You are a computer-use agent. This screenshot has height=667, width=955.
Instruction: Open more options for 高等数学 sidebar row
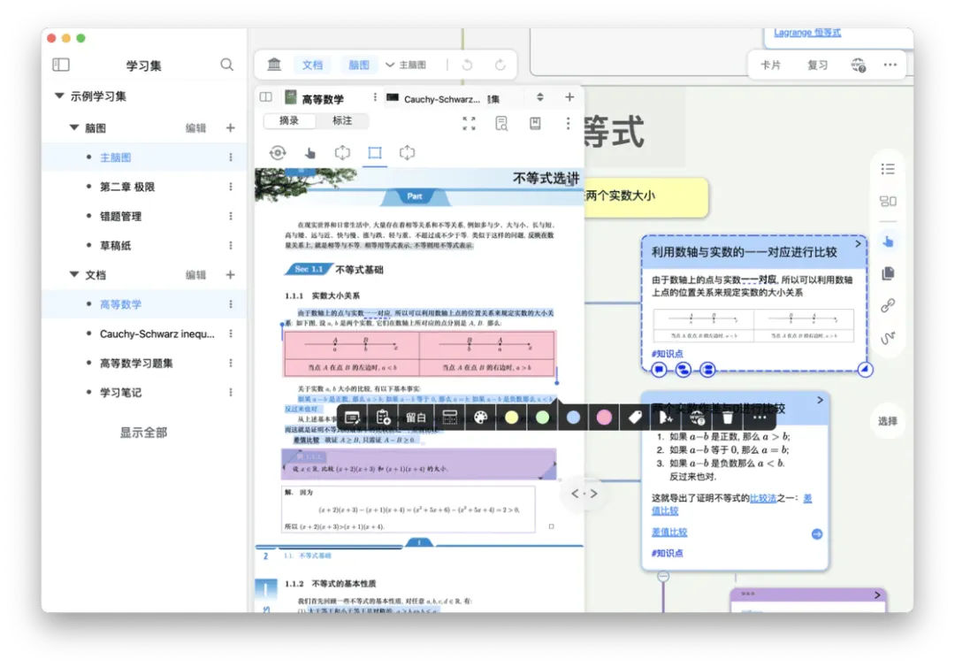pyautogui.click(x=231, y=304)
